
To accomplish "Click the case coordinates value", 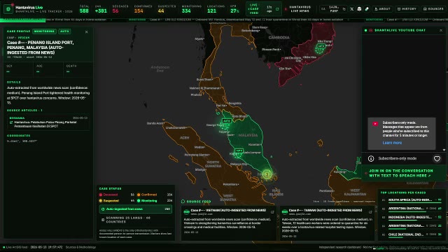I will pyautogui.click(x=22, y=141).
